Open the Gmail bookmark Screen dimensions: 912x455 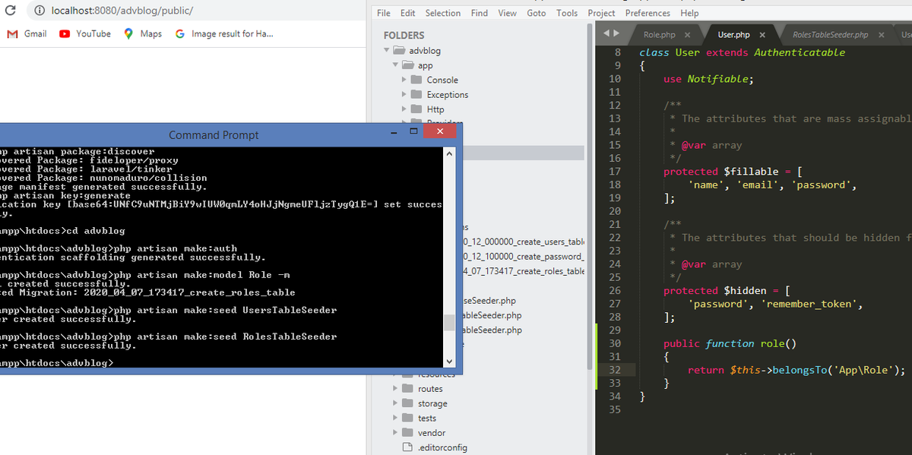(27, 33)
